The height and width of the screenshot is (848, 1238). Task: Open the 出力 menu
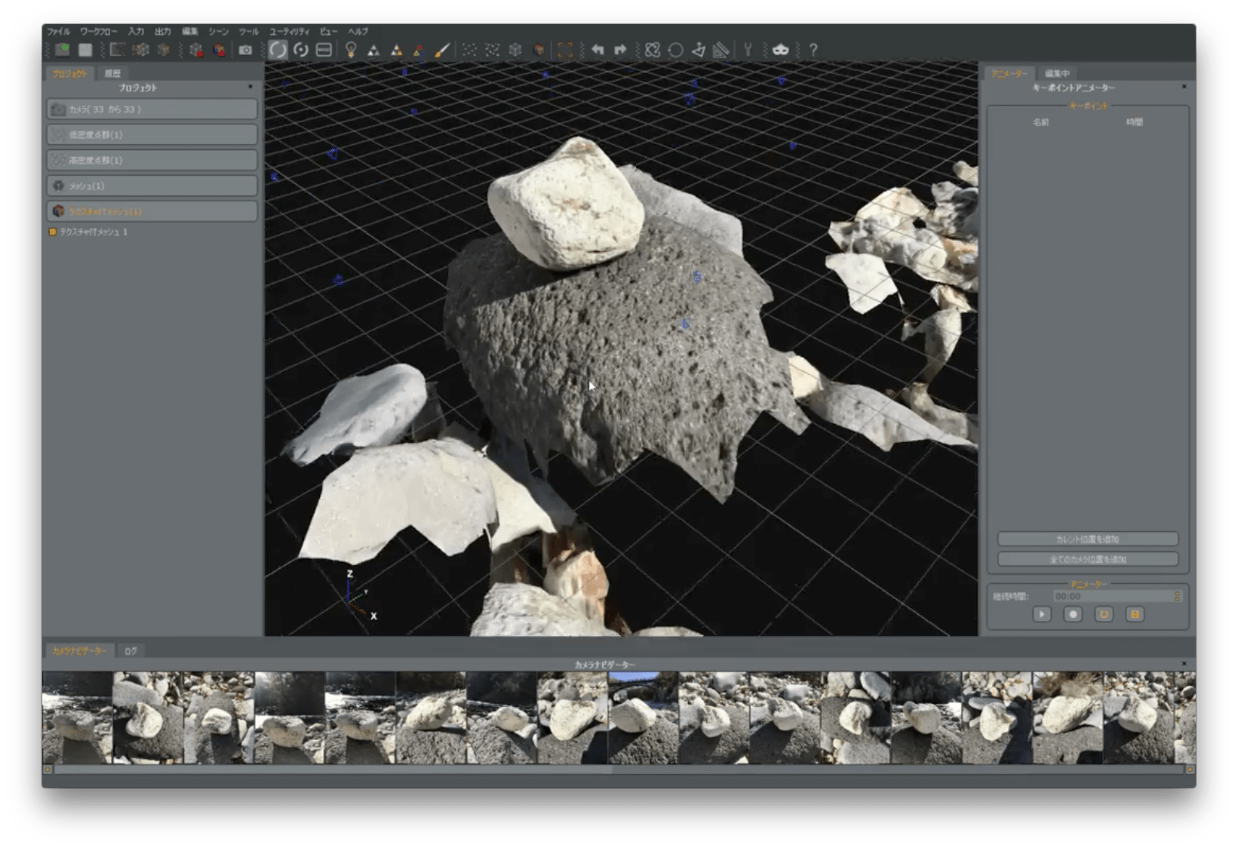163,32
